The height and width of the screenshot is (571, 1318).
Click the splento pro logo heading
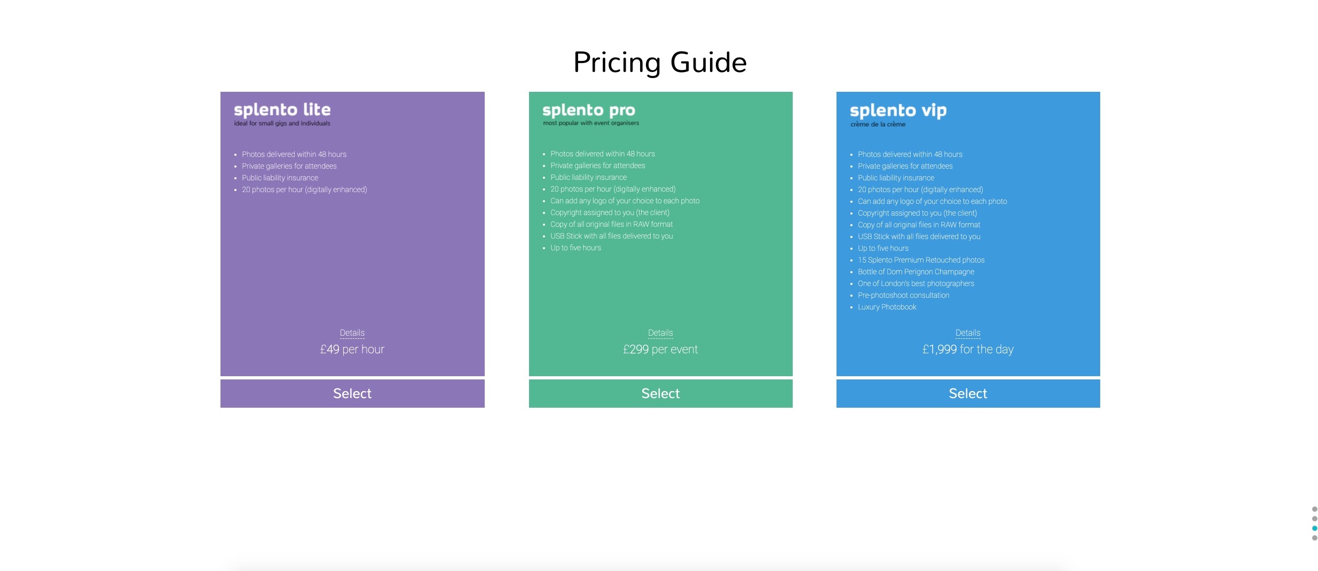tap(589, 110)
